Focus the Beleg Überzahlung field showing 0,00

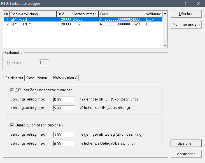coord(64,143)
